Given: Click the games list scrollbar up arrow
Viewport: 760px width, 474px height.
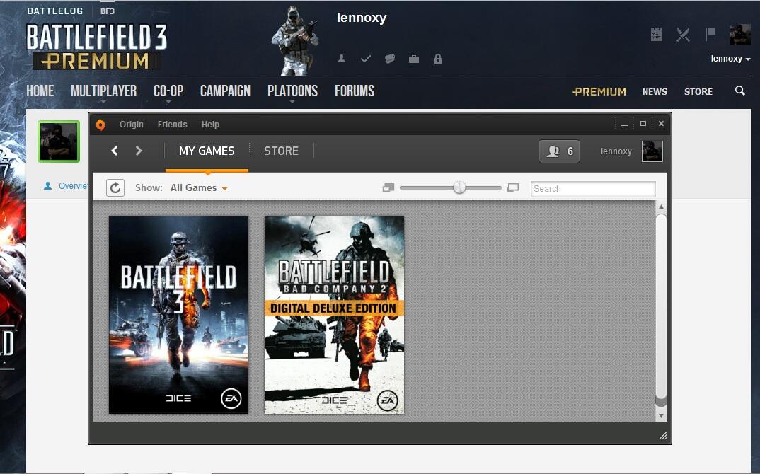Looking at the screenshot, I should pos(661,207).
